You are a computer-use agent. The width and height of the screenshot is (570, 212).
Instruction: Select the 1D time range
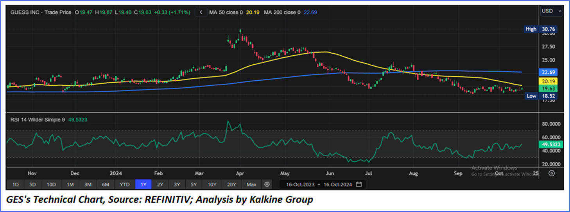point(16,184)
